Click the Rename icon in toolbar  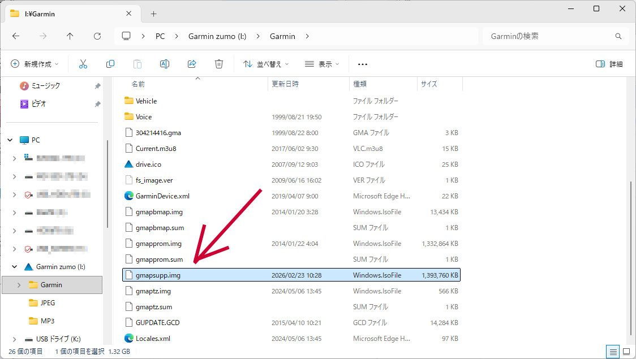pyautogui.click(x=165, y=64)
